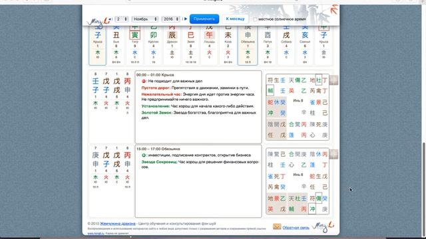Select the Обезьяна hour column

click(248, 46)
